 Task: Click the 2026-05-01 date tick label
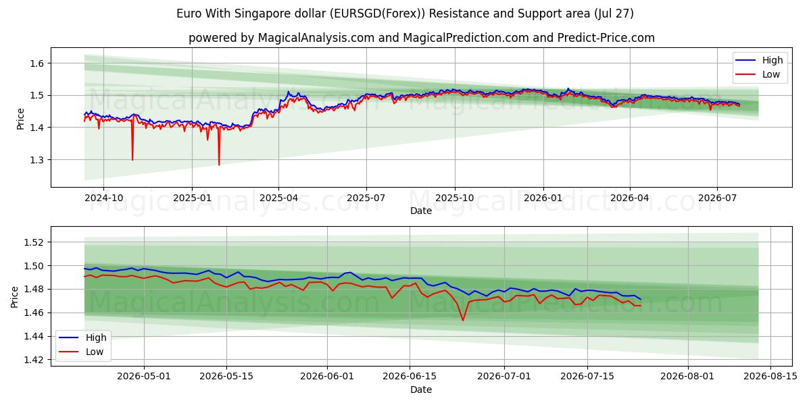coord(143,377)
